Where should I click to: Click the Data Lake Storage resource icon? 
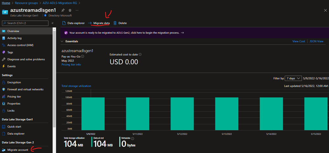click(x=5, y=12)
